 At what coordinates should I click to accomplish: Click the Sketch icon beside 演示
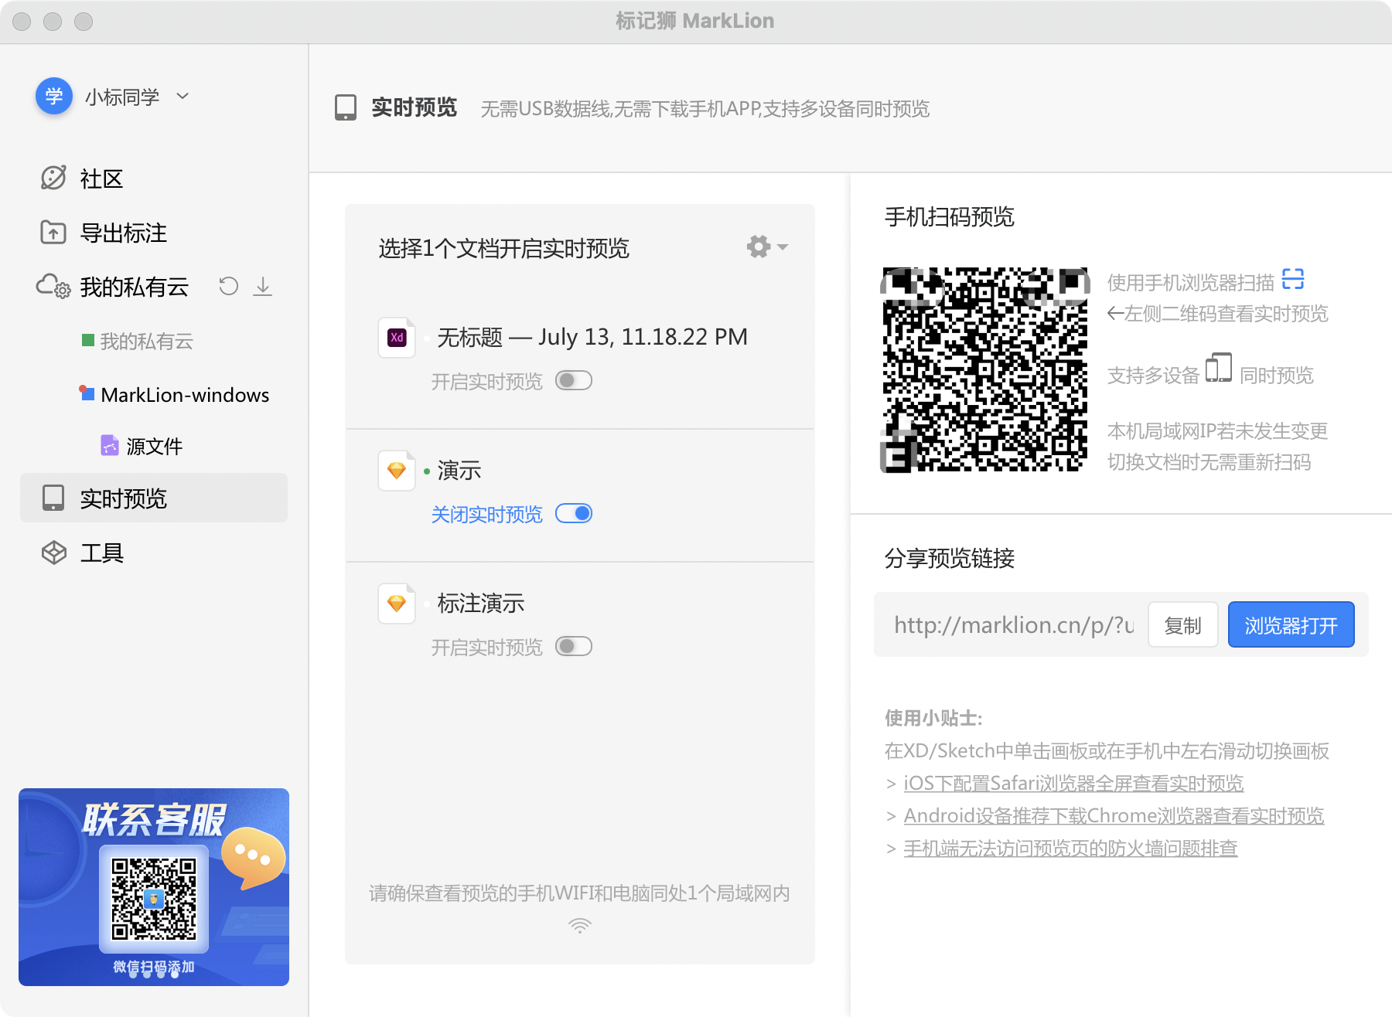tap(397, 471)
